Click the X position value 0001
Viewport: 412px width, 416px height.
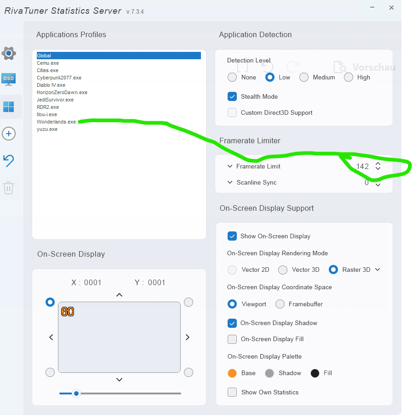click(x=93, y=282)
